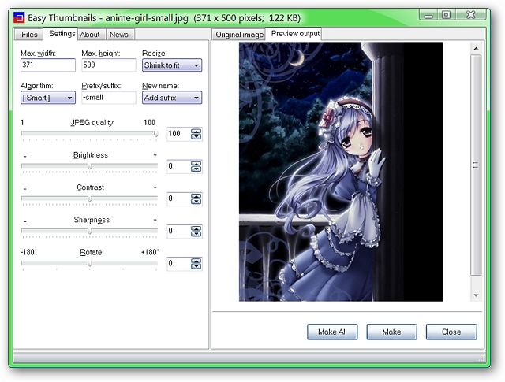The image size is (505, 382).
Task: Increase Rotate value with up spinner arrow
Action: pos(196,261)
